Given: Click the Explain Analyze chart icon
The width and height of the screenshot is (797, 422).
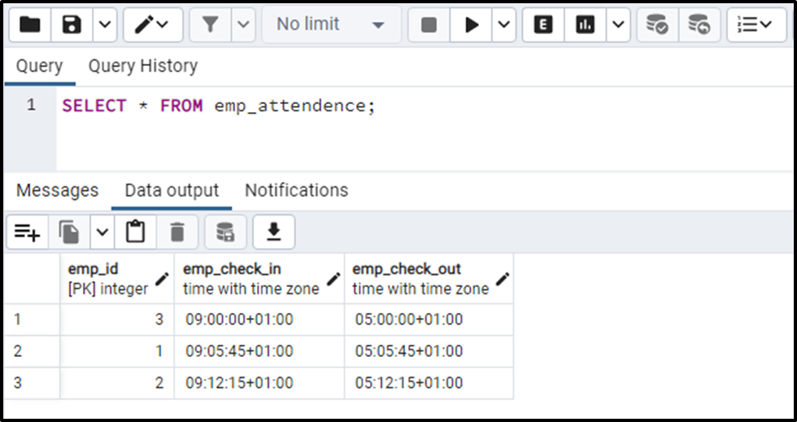Looking at the screenshot, I should [x=585, y=25].
